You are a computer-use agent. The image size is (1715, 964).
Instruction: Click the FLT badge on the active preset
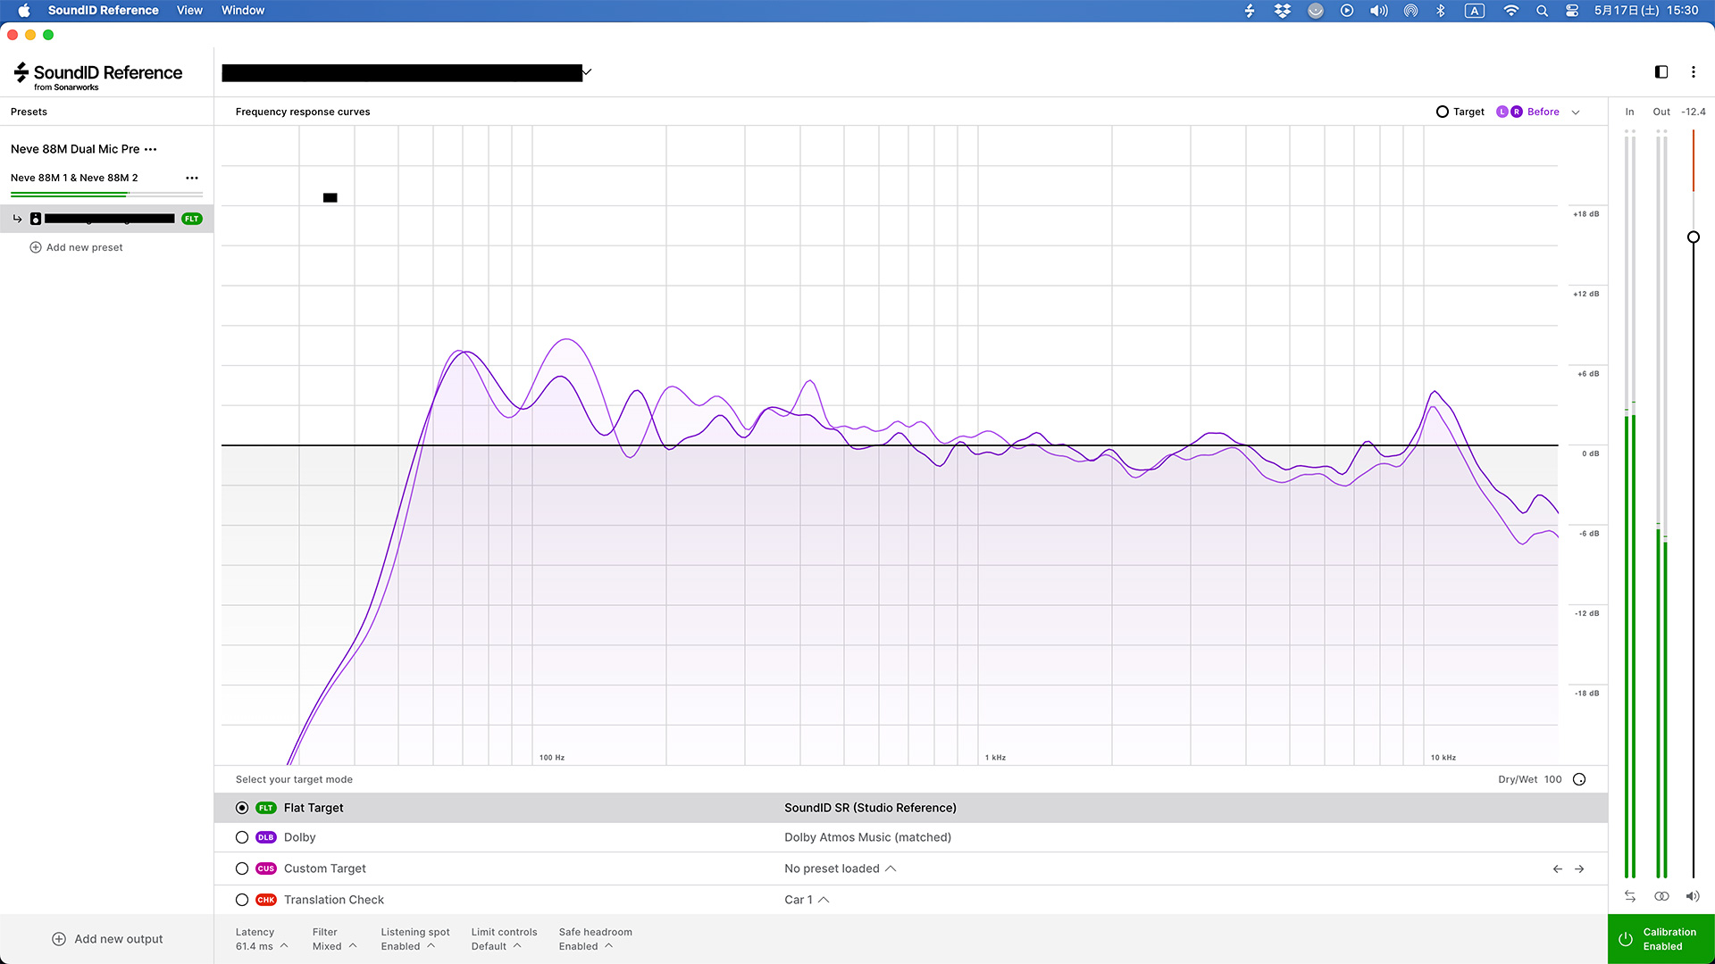(192, 219)
